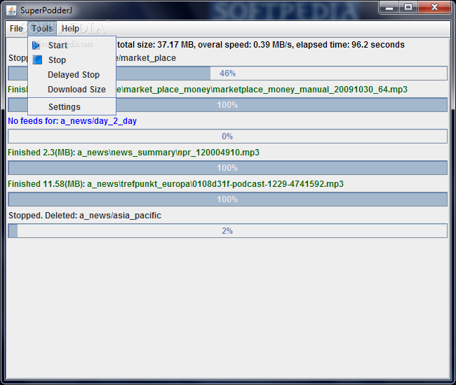Select 'Finished 11.58(MB)' trefpunkt_europa line

175,184
